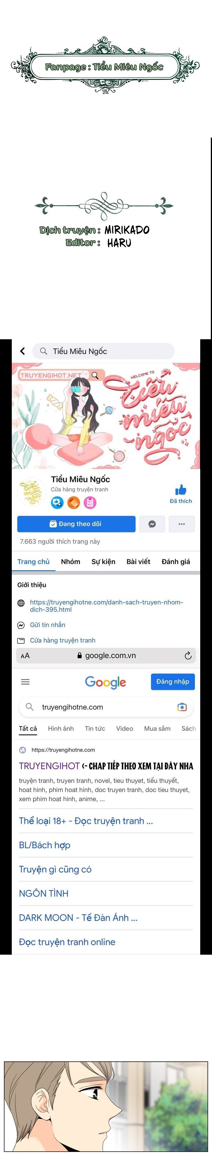Screen dimensions: 212x1161
Task: Switch to the Nhóm tab
Action: [71, 561]
